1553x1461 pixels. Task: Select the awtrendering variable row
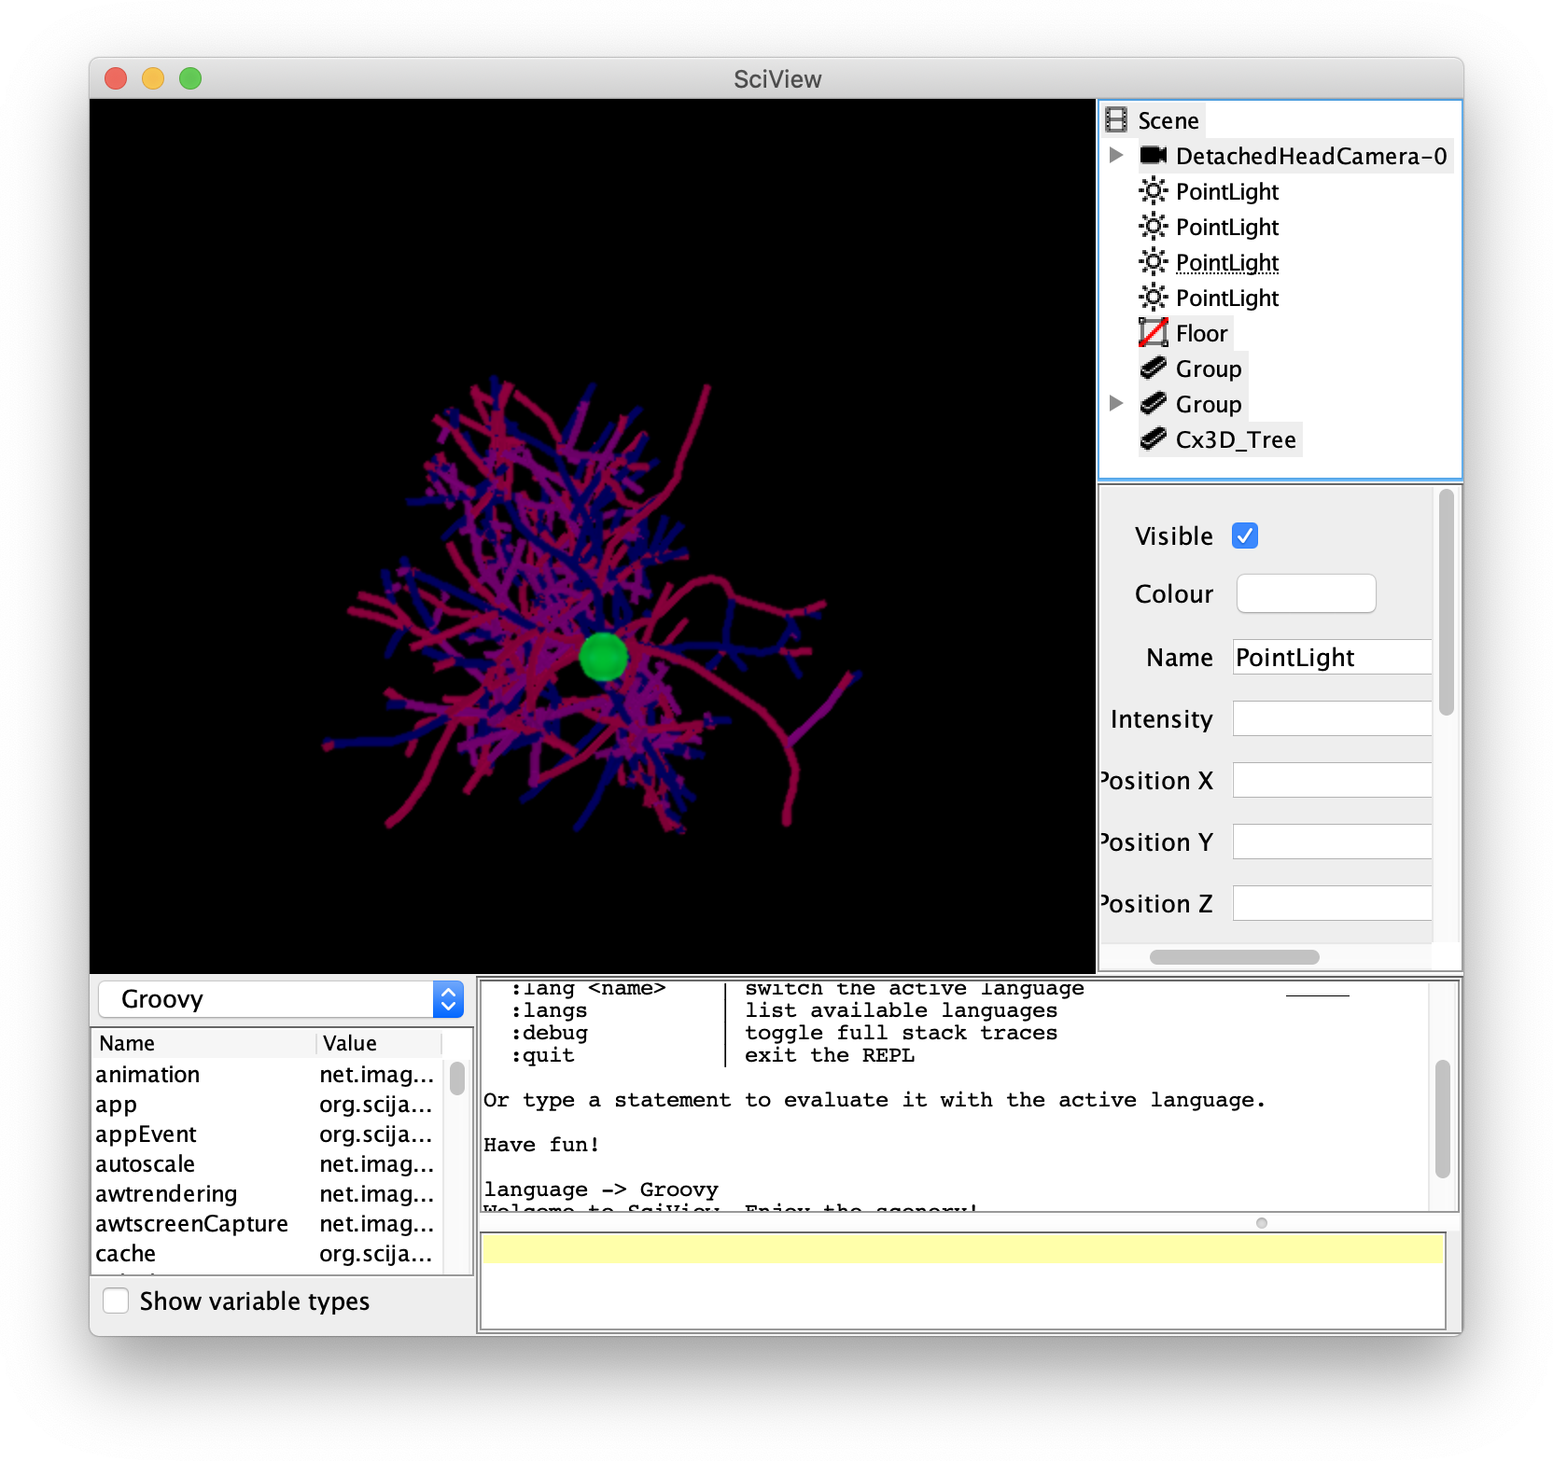tap(267, 1194)
